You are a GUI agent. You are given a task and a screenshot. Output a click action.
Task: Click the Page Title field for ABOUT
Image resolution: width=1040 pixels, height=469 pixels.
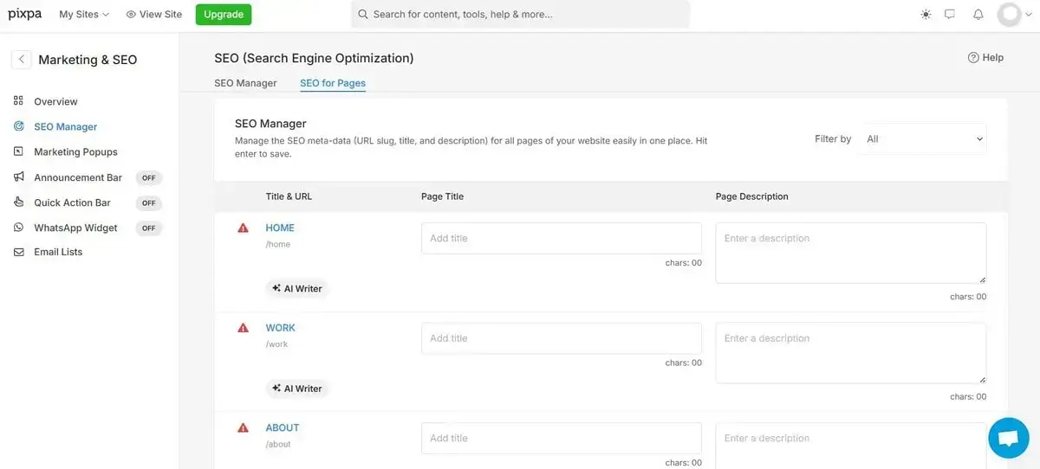pos(562,438)
